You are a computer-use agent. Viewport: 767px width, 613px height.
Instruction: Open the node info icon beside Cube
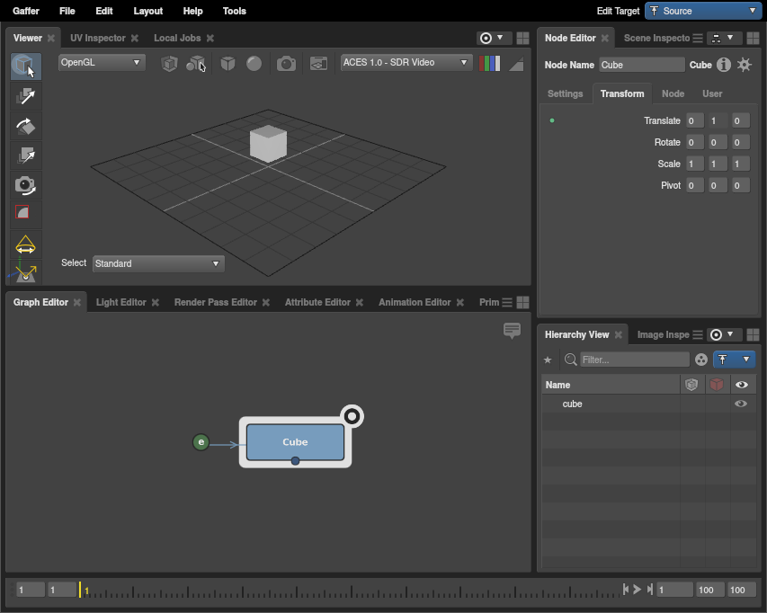click(x=724, y=65)
